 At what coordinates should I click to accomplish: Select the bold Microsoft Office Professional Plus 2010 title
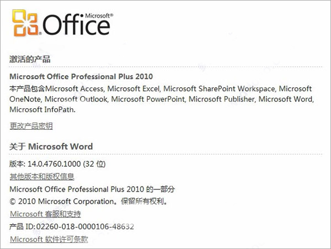[81, 76]
